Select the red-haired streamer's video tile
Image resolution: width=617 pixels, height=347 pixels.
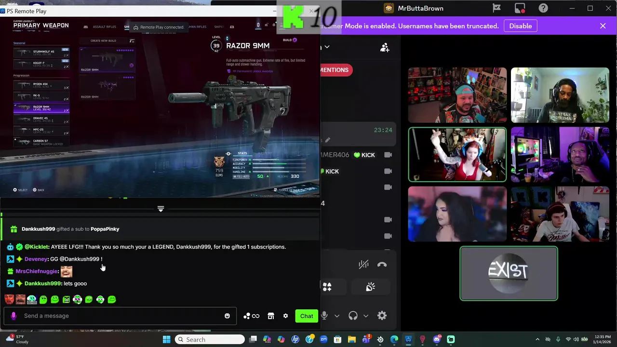(x=457, y=155)
